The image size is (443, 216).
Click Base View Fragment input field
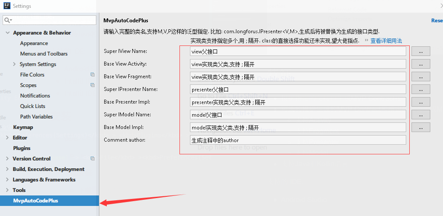(298, 77)
